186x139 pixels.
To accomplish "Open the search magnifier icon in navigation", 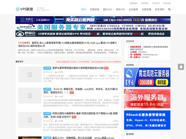I will (169, 9).
